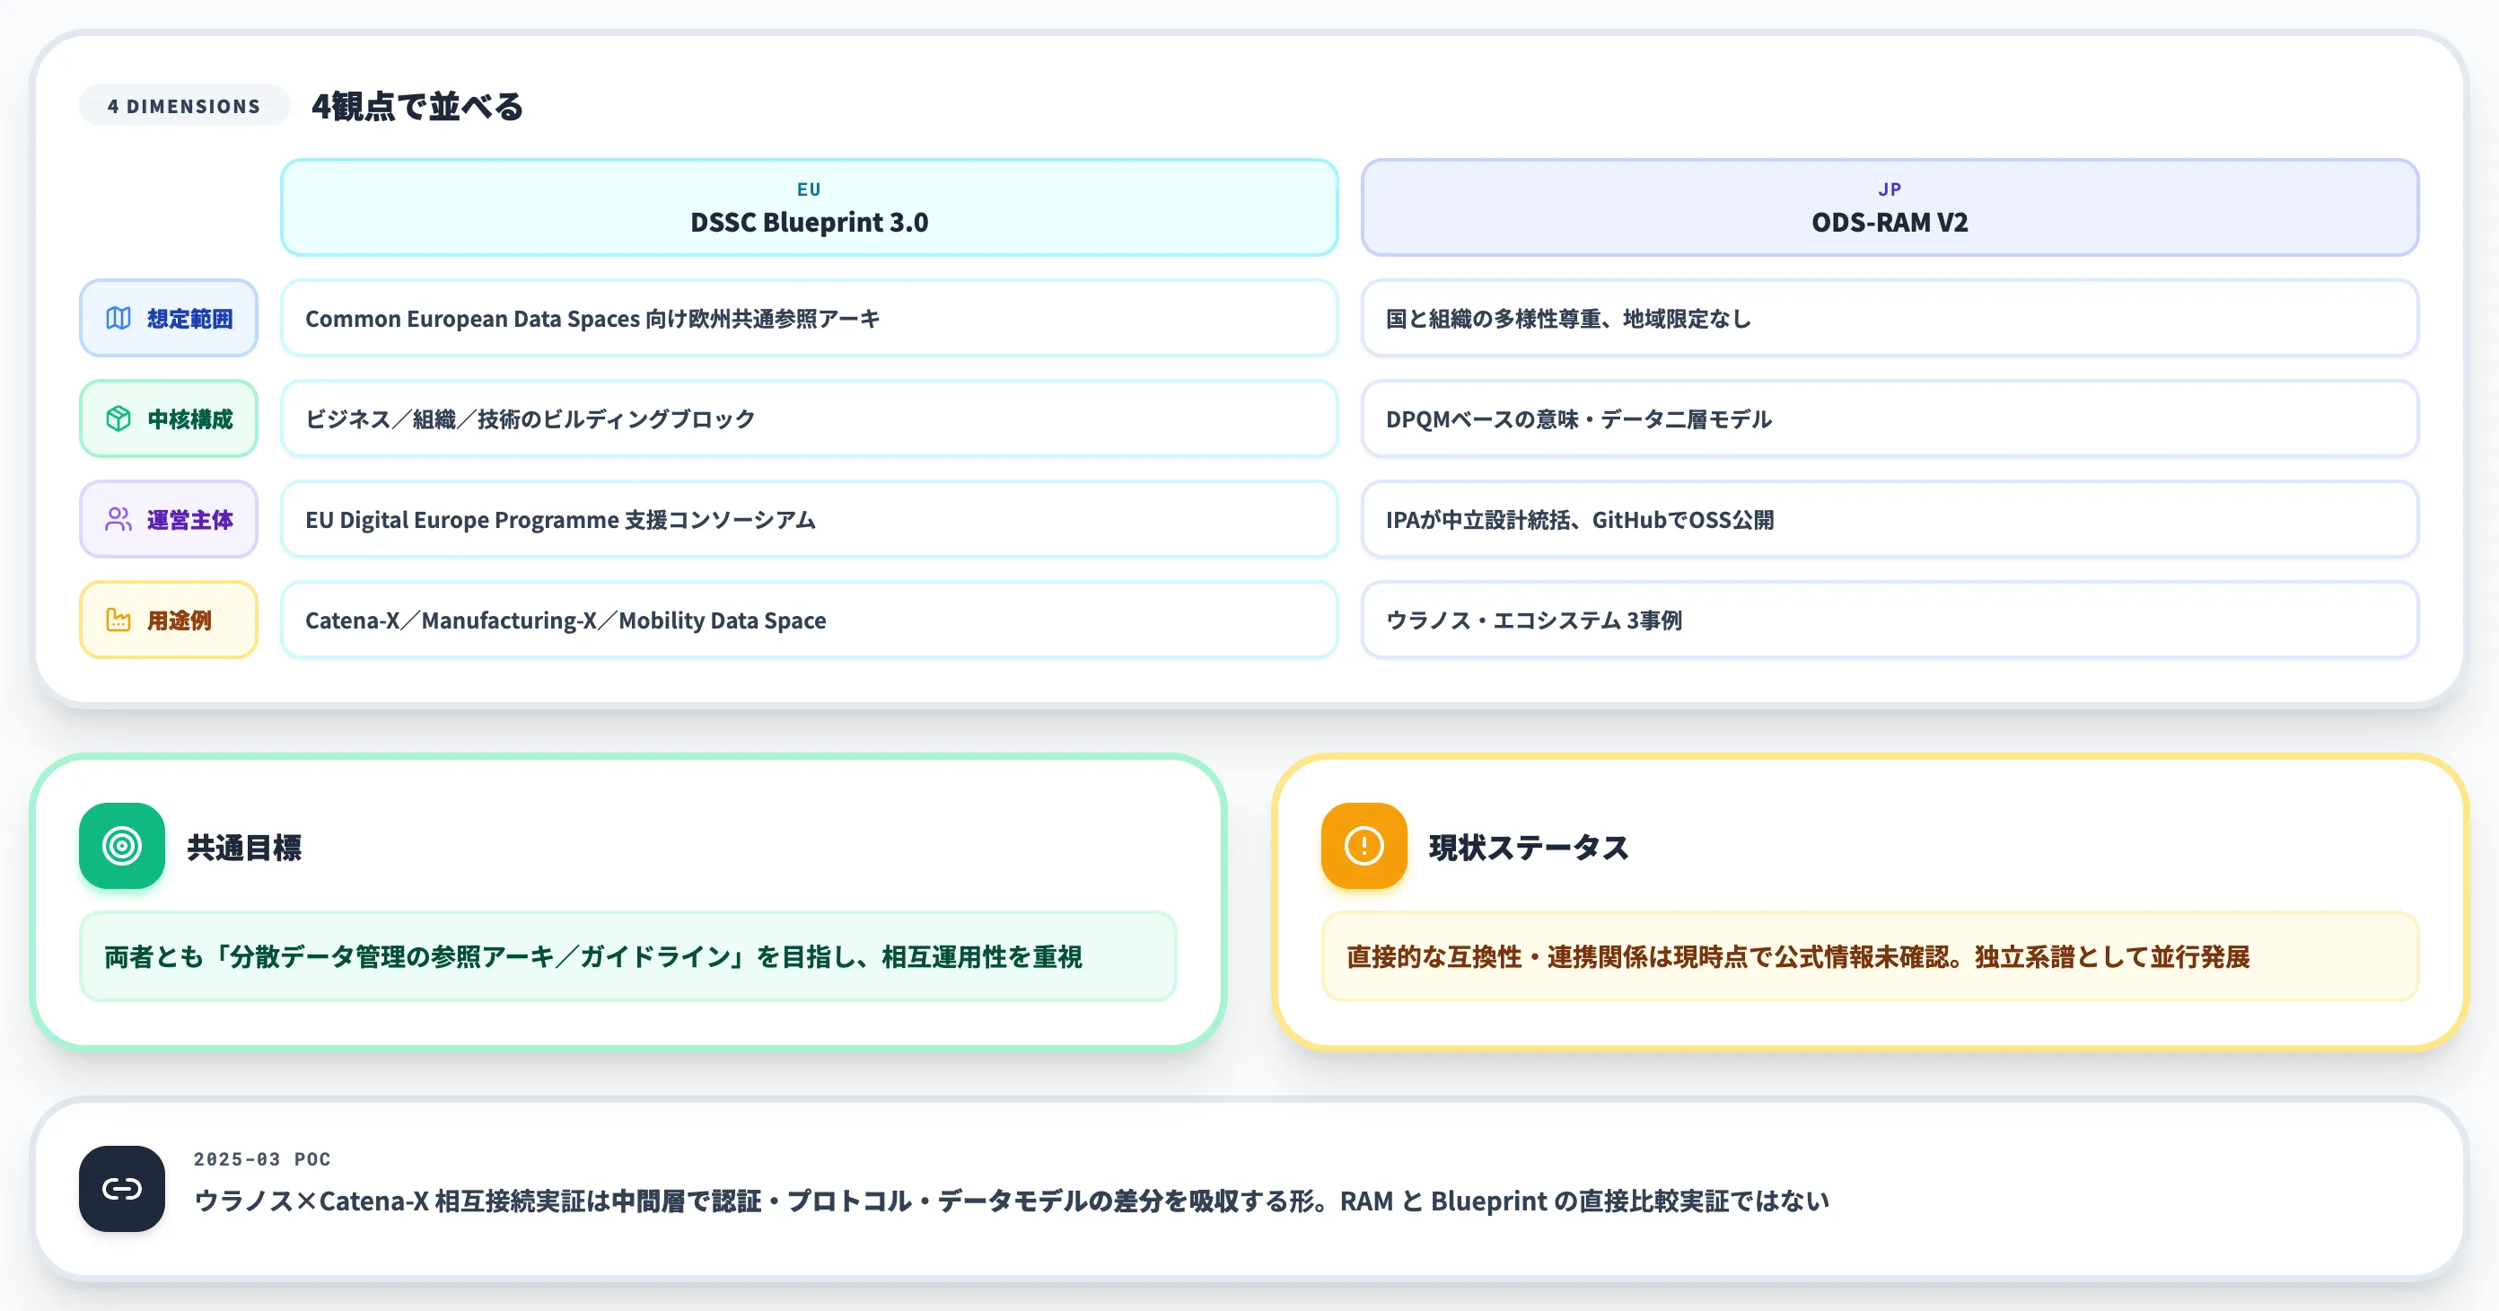
Task: Click the 中核構成 label text
Action: pyautogui.click(x=190, y=418)
